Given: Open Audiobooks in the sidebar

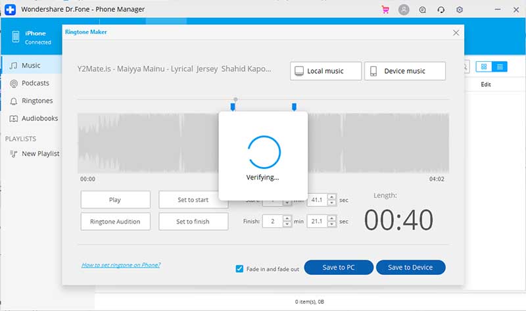Looking at the screenshot, I should pyautogui.click(x=34, y=118).
